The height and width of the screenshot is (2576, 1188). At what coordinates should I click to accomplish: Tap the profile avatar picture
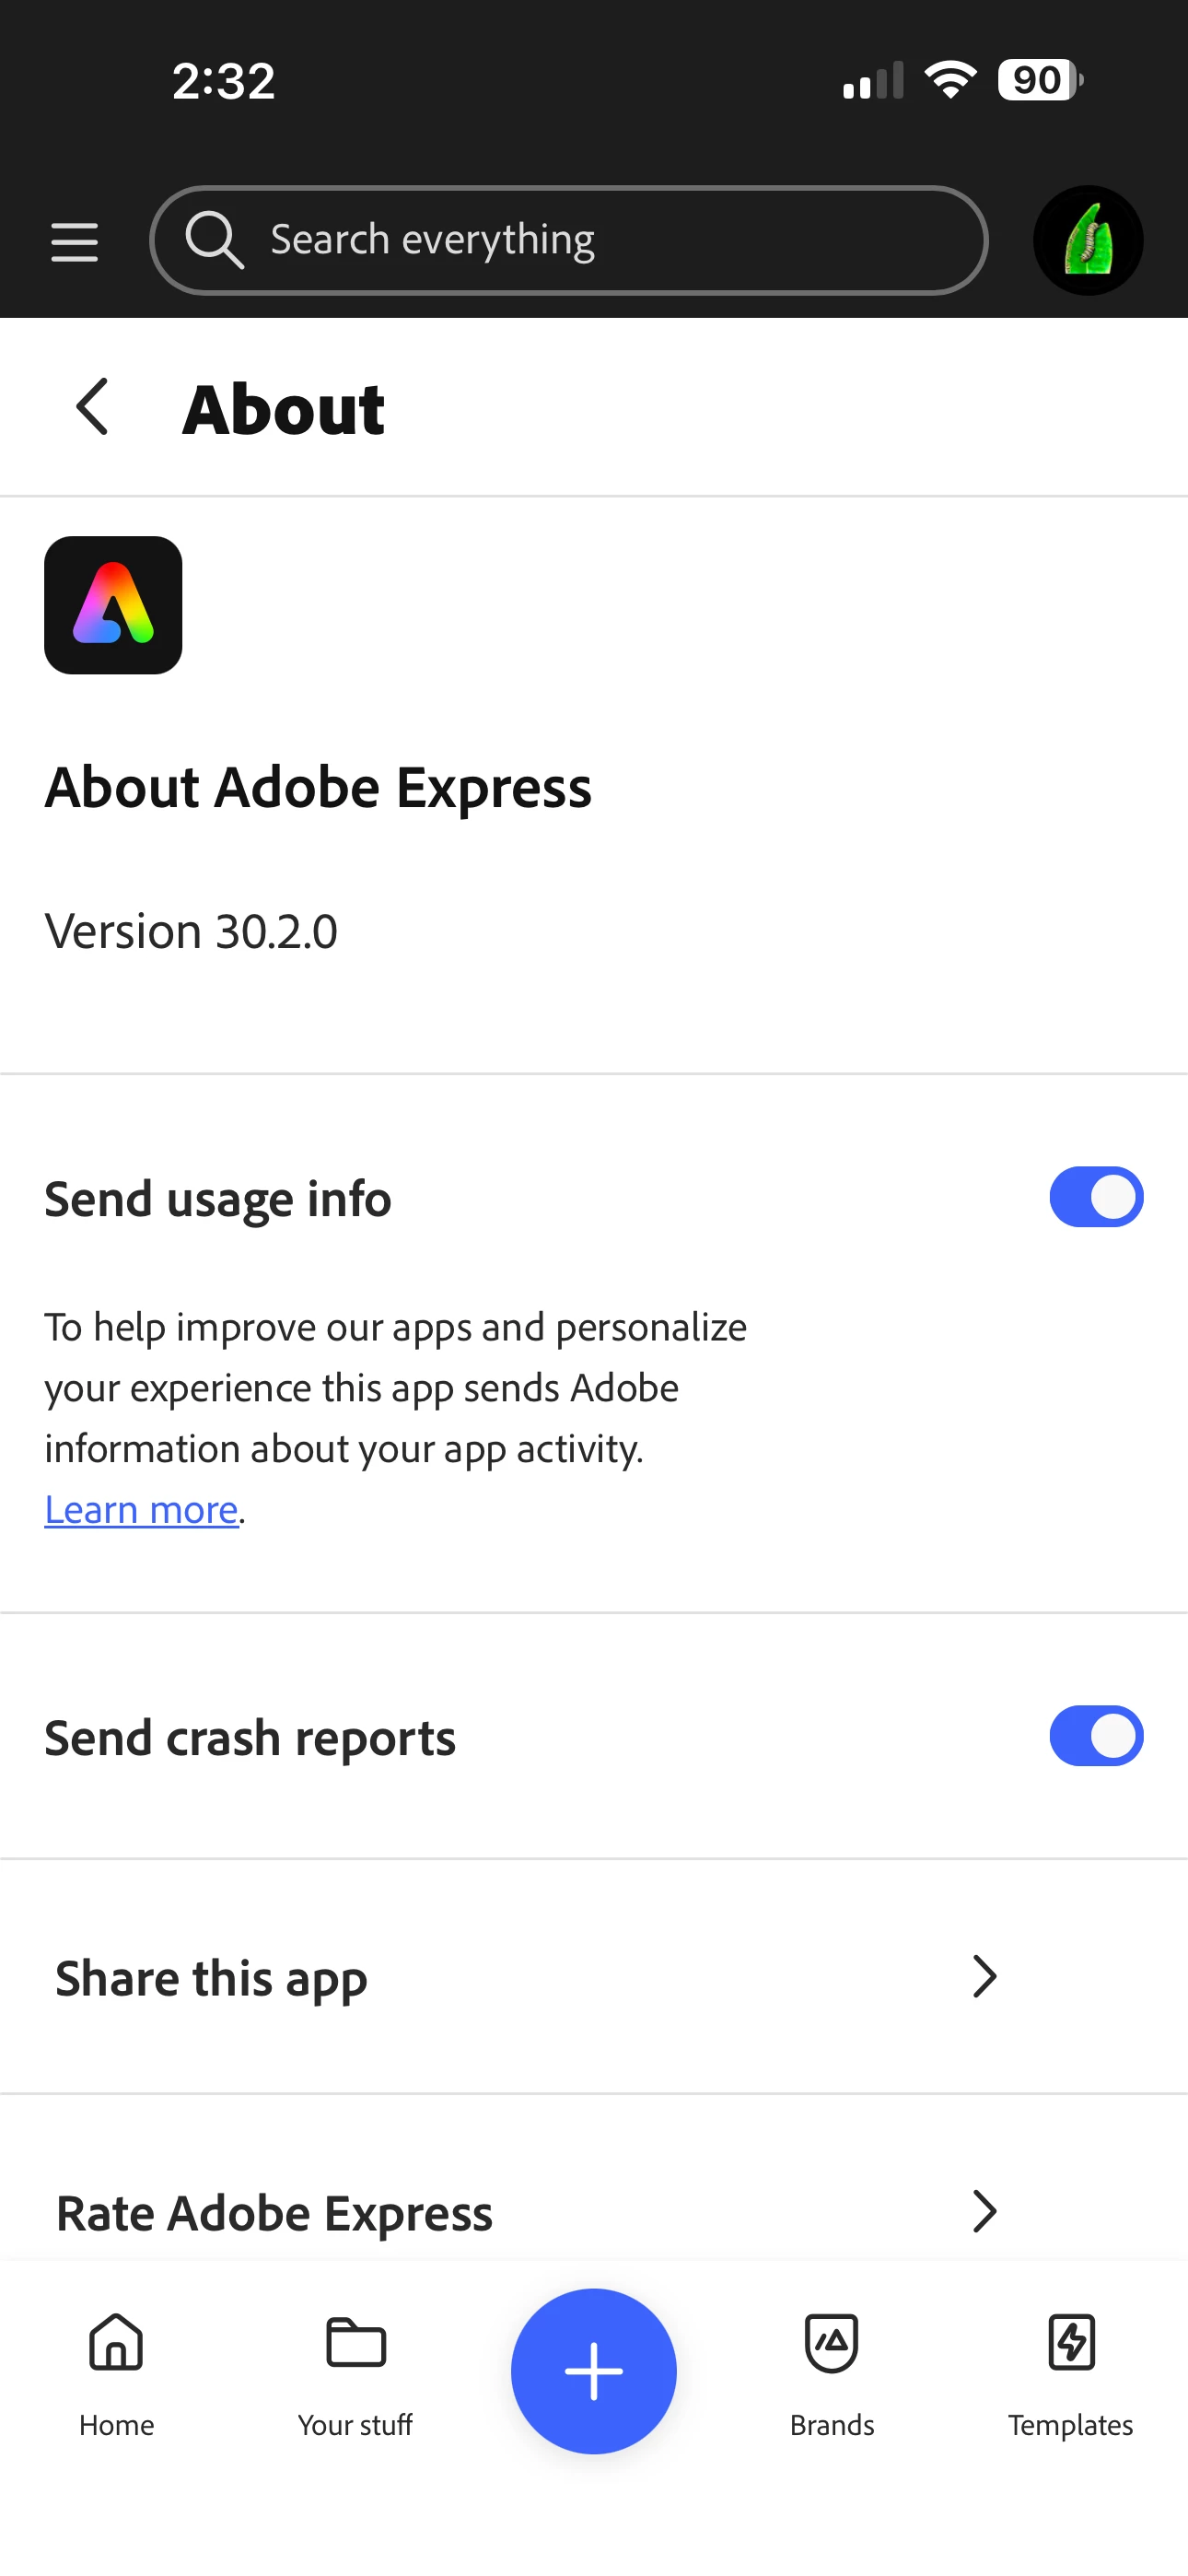(1088, 240)
